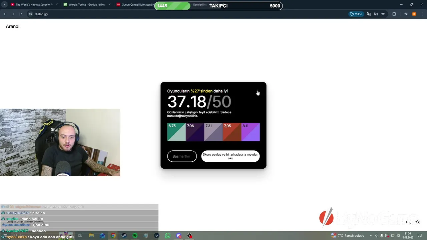
Task: Select the dark purple 7.06 swatch
Action: pyautogui.click(x=195, y=132)
